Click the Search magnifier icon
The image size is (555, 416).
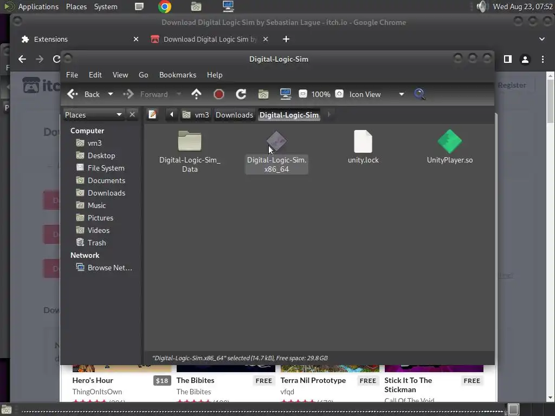(x=420, y=94)
